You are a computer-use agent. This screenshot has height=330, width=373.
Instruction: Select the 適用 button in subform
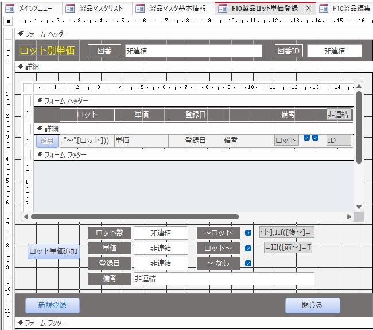[x=47, y=141]
